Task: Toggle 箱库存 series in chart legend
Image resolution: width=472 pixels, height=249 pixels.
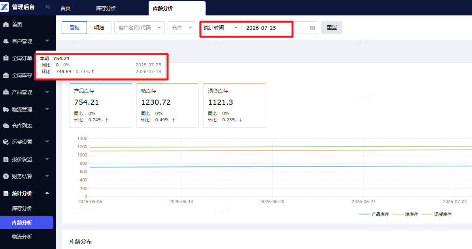Action: coord(406,214)
